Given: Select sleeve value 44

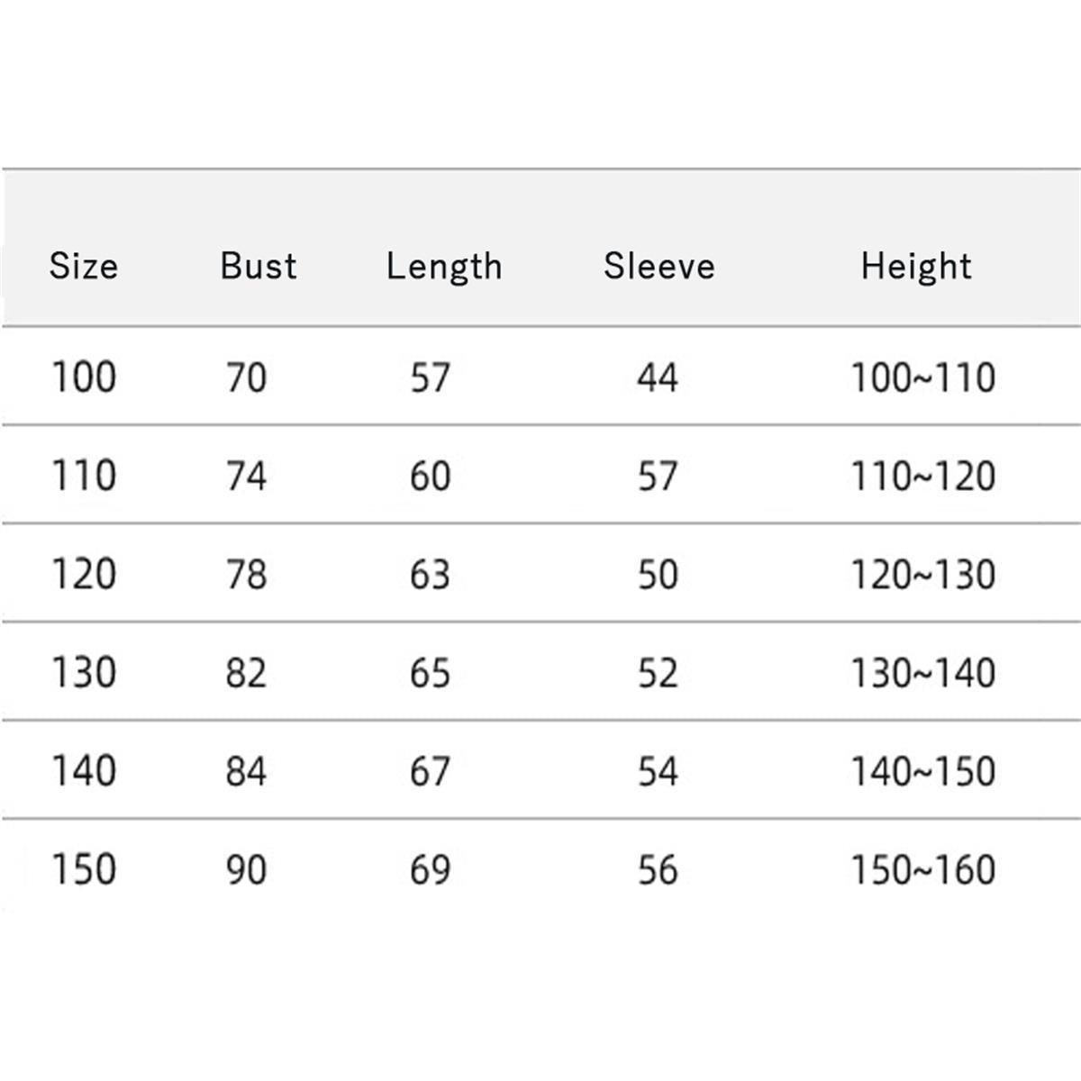Looking at the screenshot, I should click(658, 377).
